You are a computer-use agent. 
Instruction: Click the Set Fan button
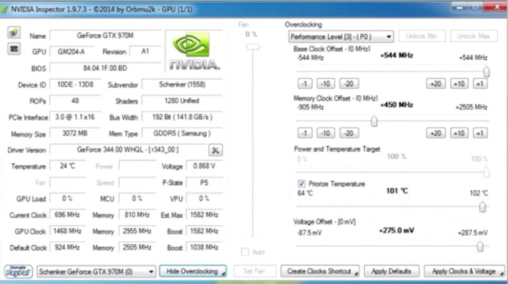[255, 271]
